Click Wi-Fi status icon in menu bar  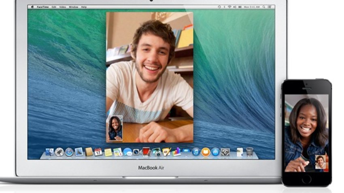229,7
